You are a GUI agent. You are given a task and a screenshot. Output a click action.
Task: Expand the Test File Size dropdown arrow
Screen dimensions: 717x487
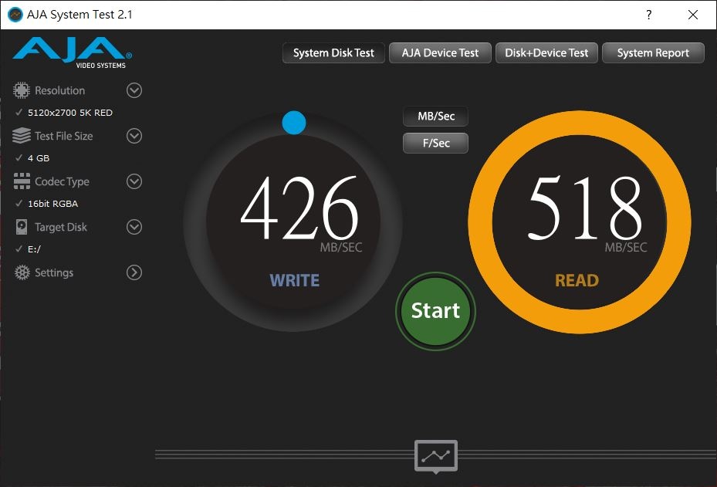pos(134,136)
